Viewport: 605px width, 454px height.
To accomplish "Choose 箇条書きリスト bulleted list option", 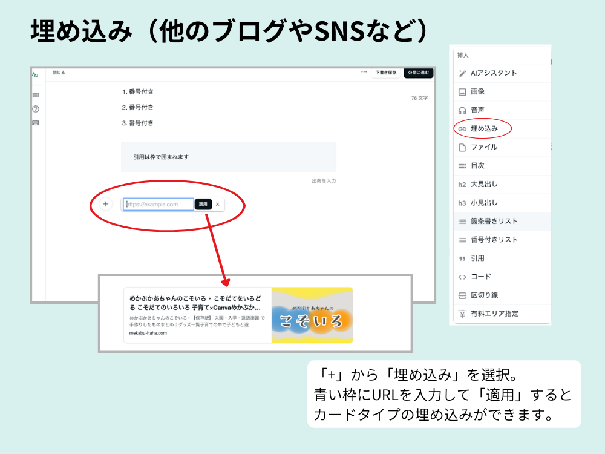I will [x=462, y=221].
